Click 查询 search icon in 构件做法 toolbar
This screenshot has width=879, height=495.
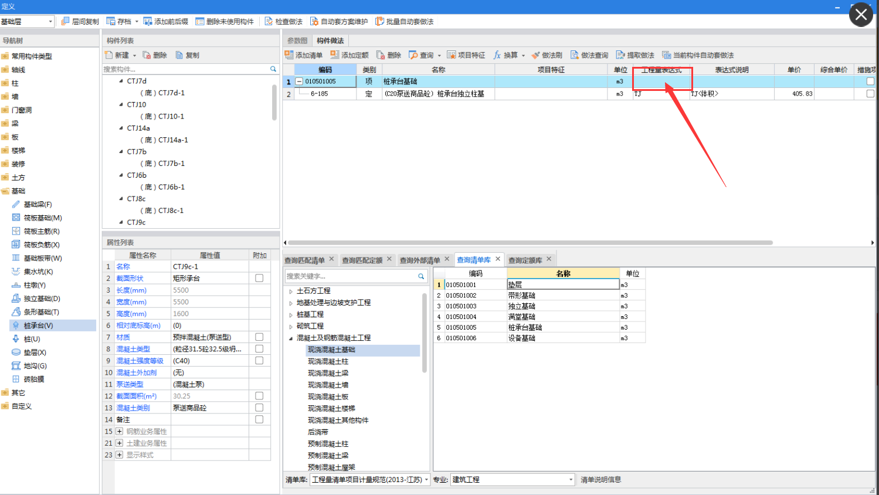(413, 55)
